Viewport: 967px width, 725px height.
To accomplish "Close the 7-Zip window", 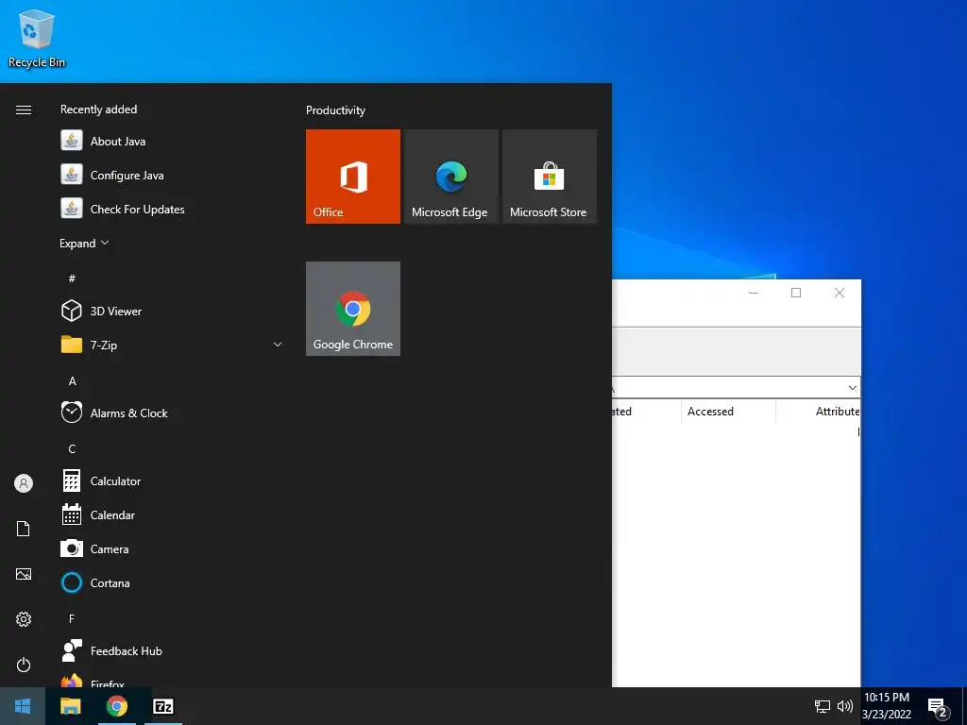I will pos(840,293).
